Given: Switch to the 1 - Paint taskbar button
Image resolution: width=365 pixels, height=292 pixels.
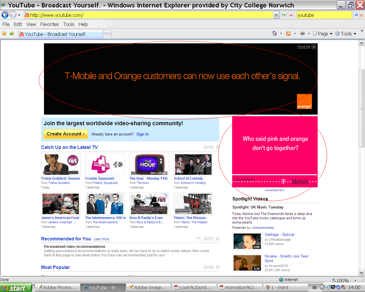Looking at the screenshot, I should point(285,287).
